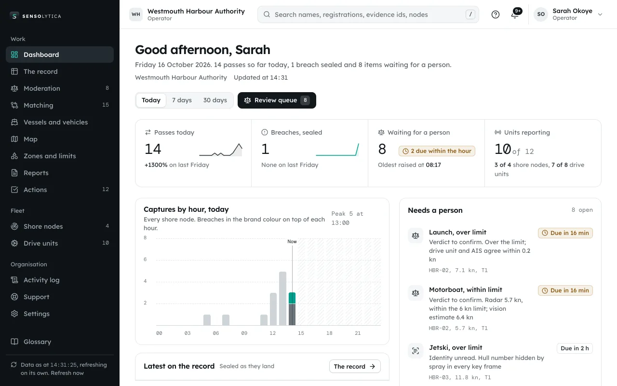Viewport: 617px width, 386px height.
Task: Open Matching in the sidebar
Action: (x=60, y=105)
